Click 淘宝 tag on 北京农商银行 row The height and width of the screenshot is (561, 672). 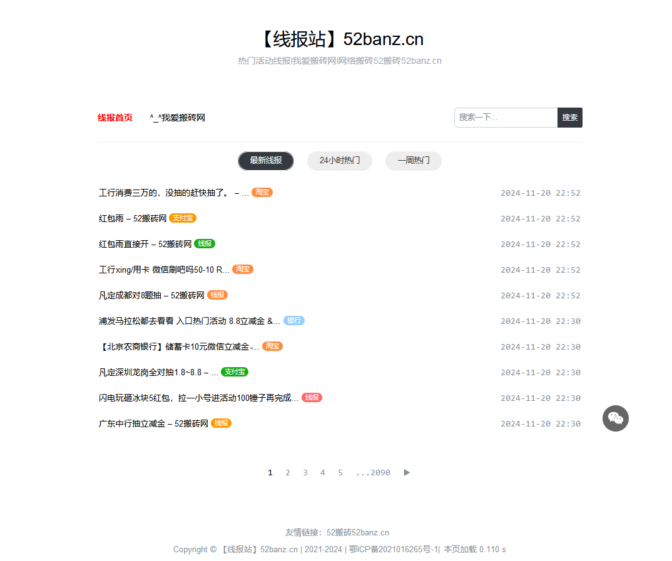(272, 346)
